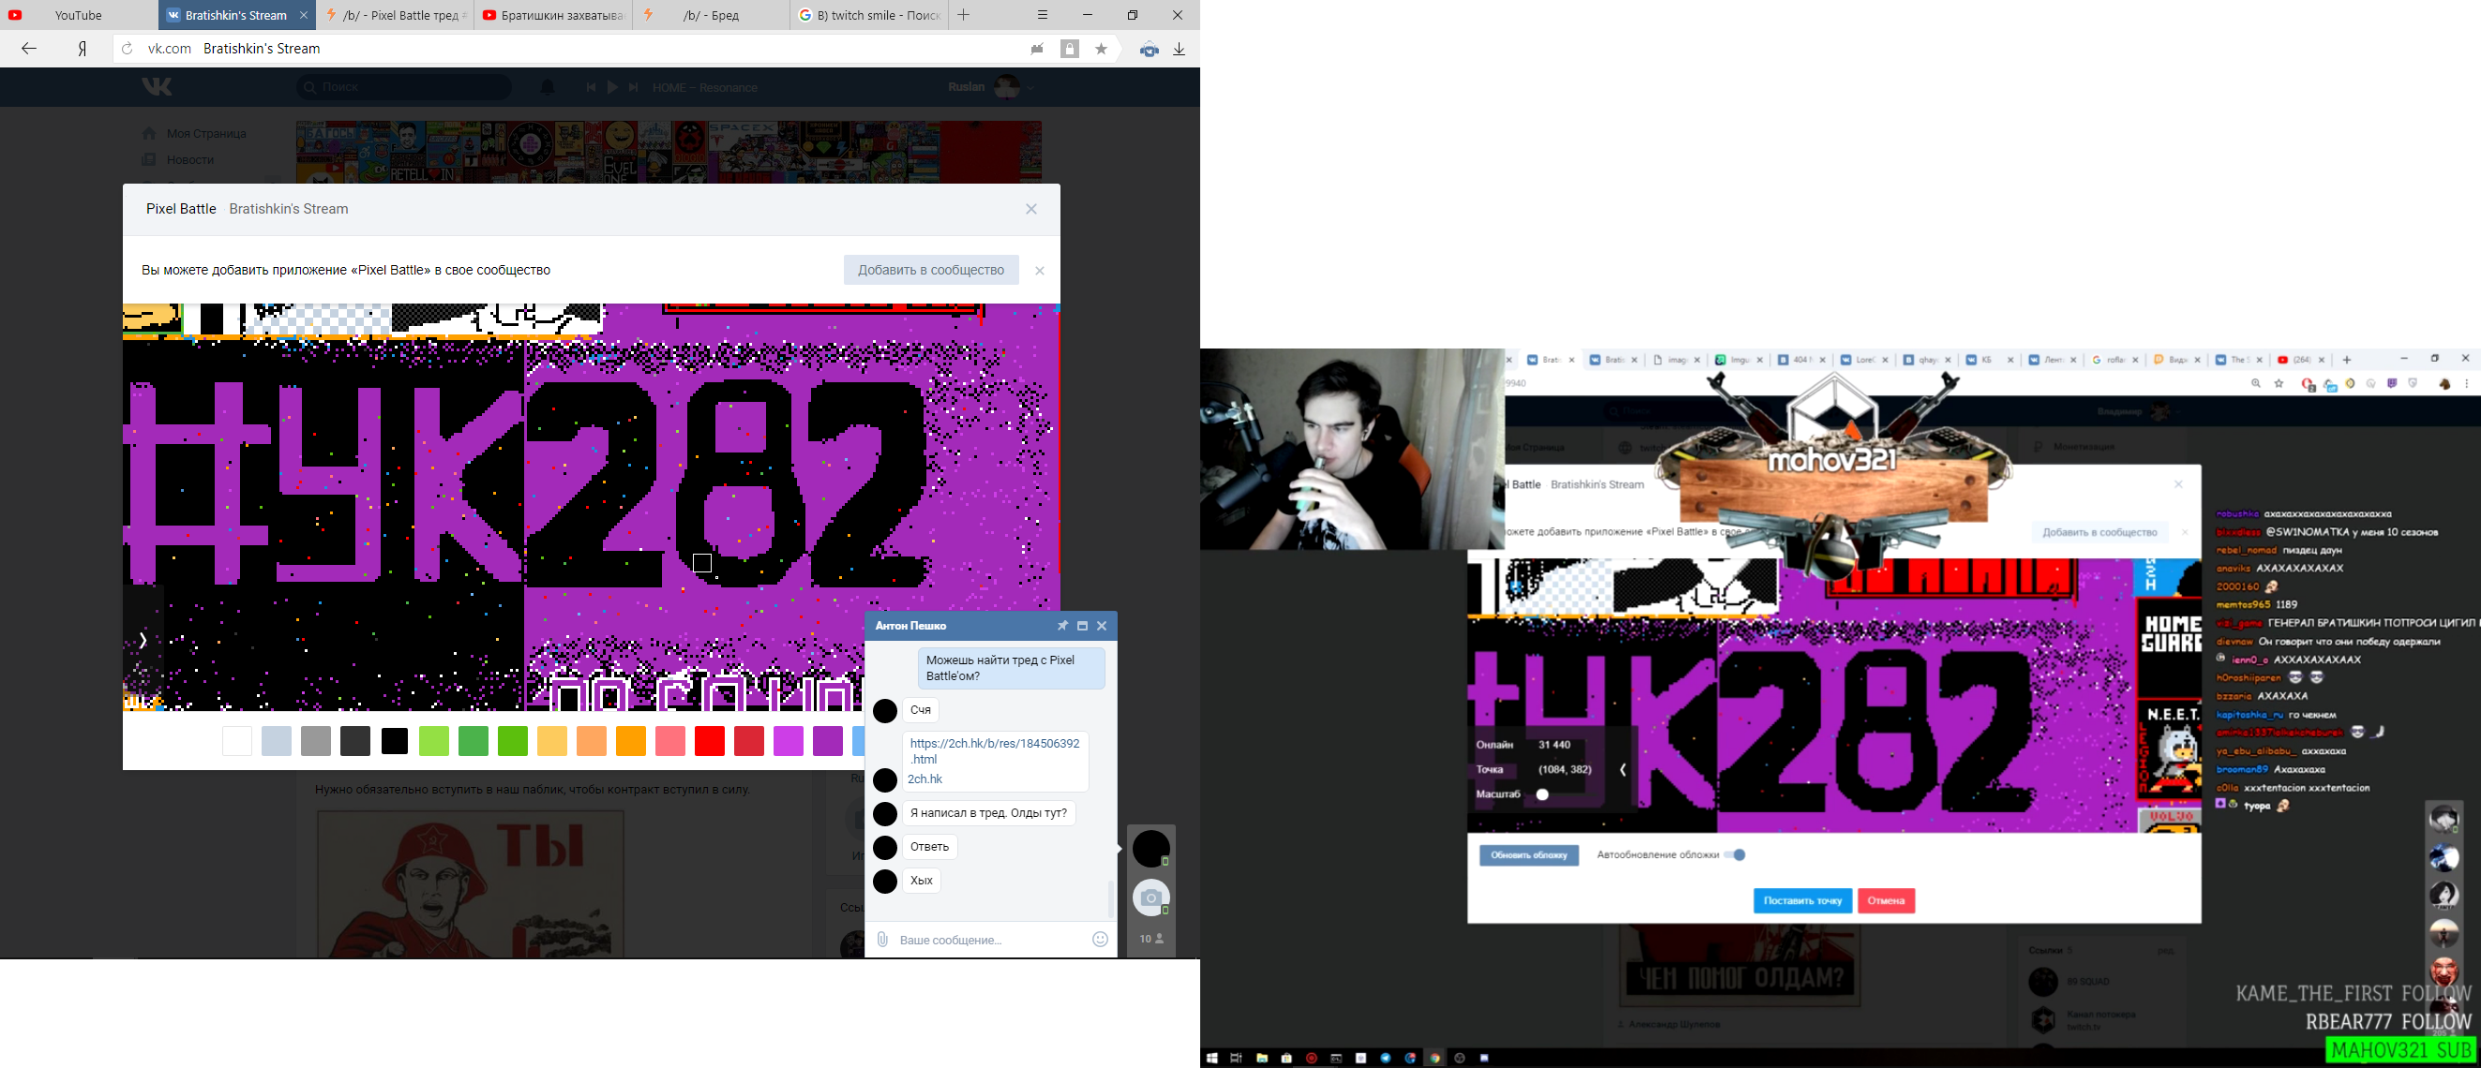Pick the dark purple color swatch
2481x1068 pixels.
827,741
